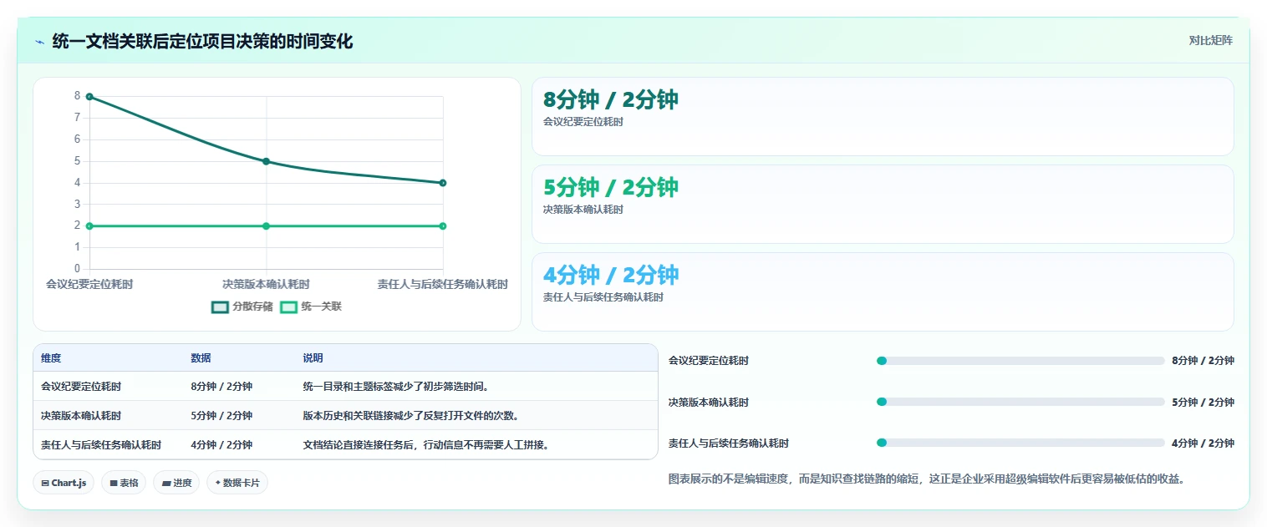The width and height of the screenshot is (1267, 527).
Task: Click the 统一关联 legend color box
Action: point(288,307)
